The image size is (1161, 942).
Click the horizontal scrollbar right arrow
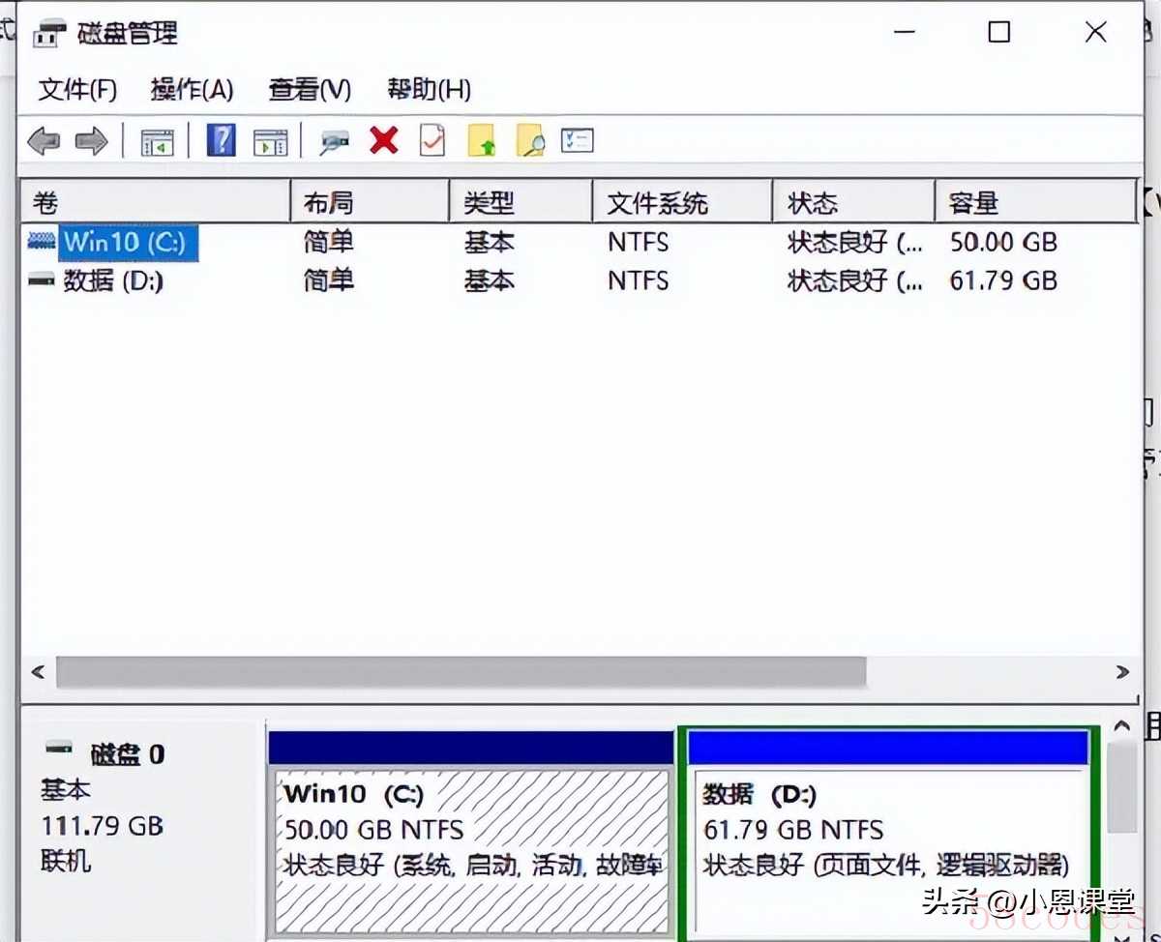pos(1122,671)
